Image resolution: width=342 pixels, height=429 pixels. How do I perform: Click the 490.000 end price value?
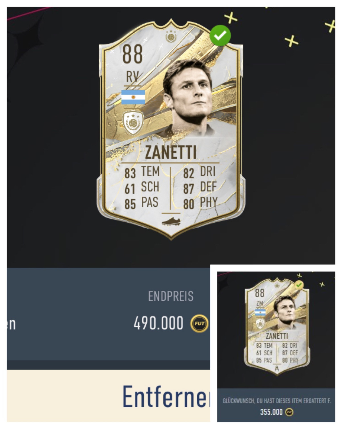click(158, 324)
